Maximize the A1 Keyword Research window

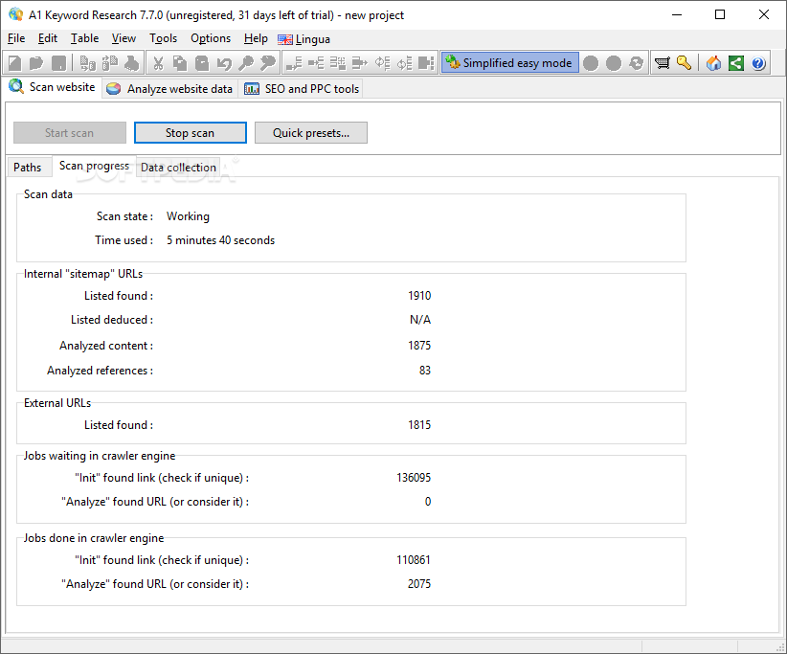(720, 14)
